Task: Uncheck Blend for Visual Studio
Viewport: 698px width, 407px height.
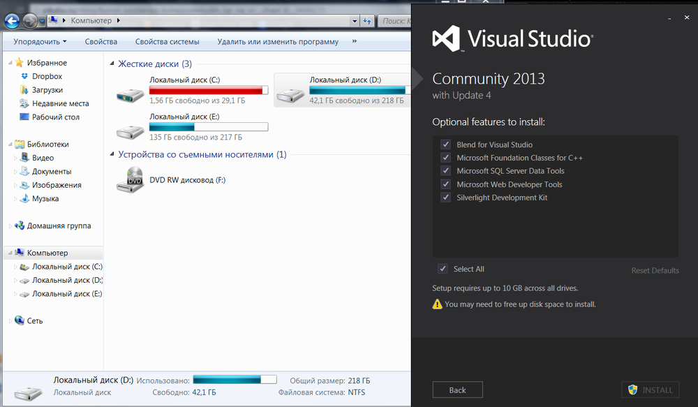Action: 445,145
